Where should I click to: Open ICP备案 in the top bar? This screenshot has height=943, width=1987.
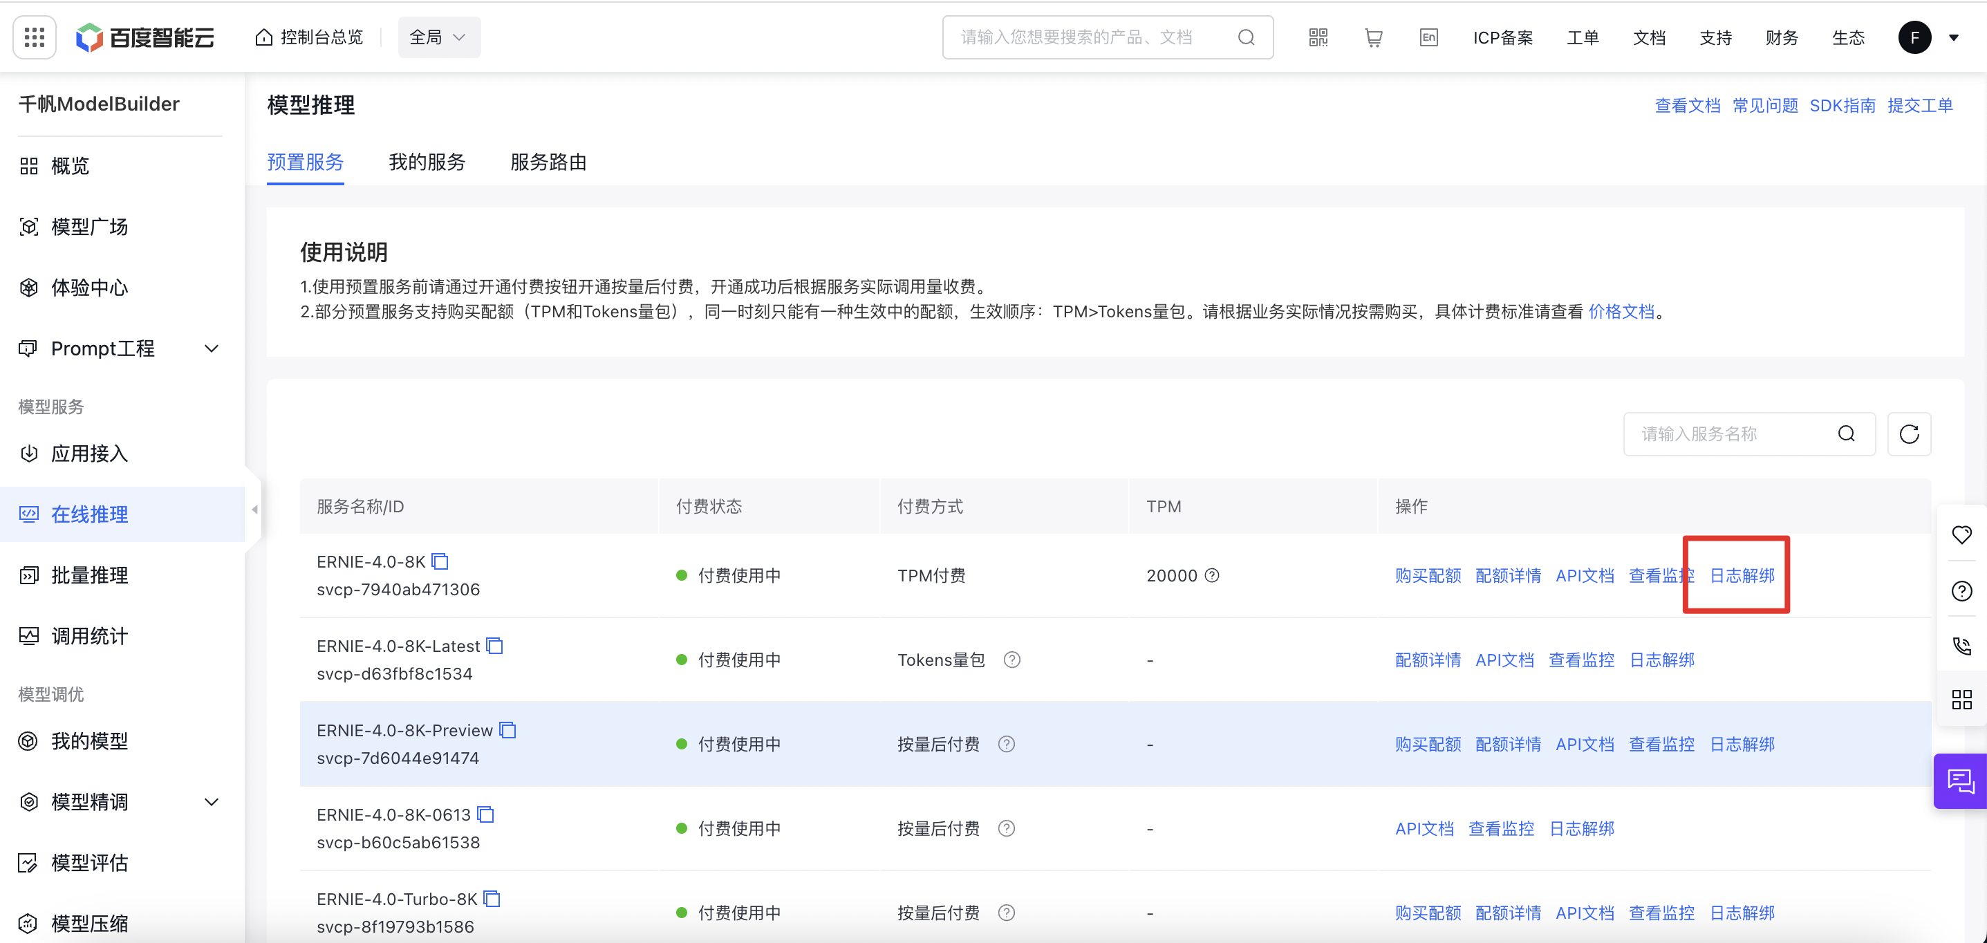point(1502,37)
